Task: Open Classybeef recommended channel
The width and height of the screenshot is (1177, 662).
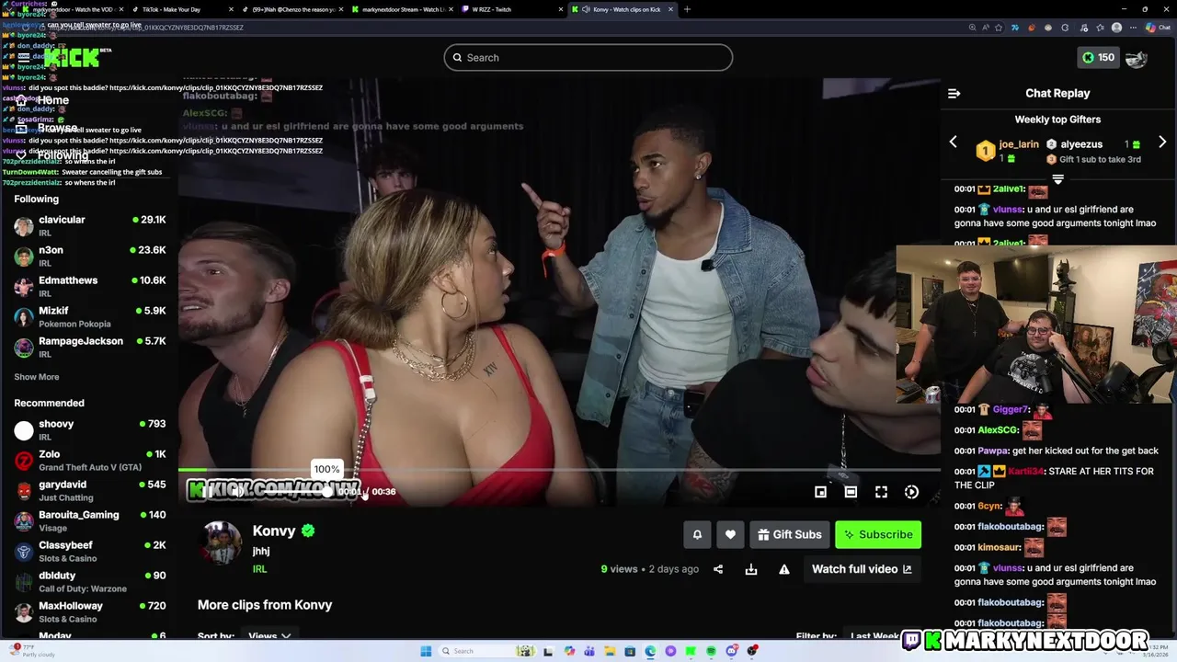Action: [x=89, y=551]
